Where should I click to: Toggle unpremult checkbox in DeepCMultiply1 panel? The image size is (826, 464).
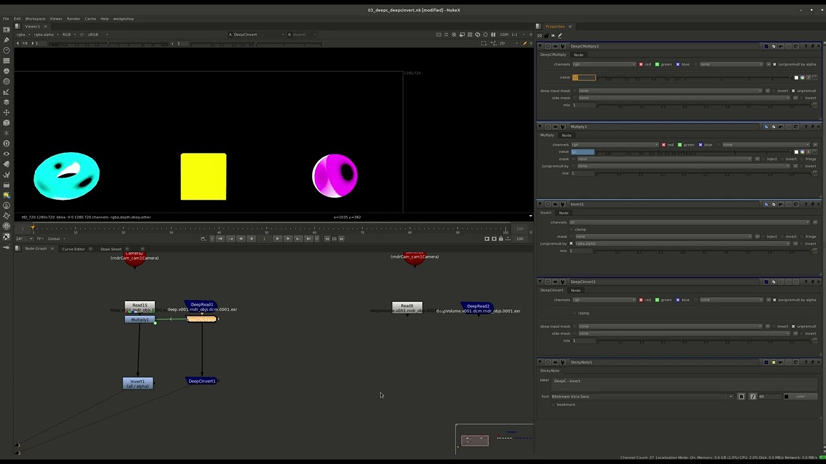[793, 91]
